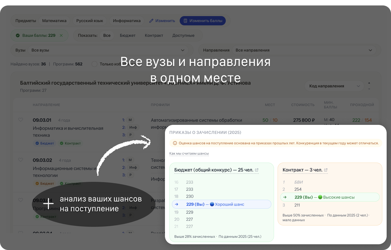Toggle favorite heart for 09.03.02 Информационные системы
Image resolution: width=391 pixels, height=250 pixels.
point(21,160)
